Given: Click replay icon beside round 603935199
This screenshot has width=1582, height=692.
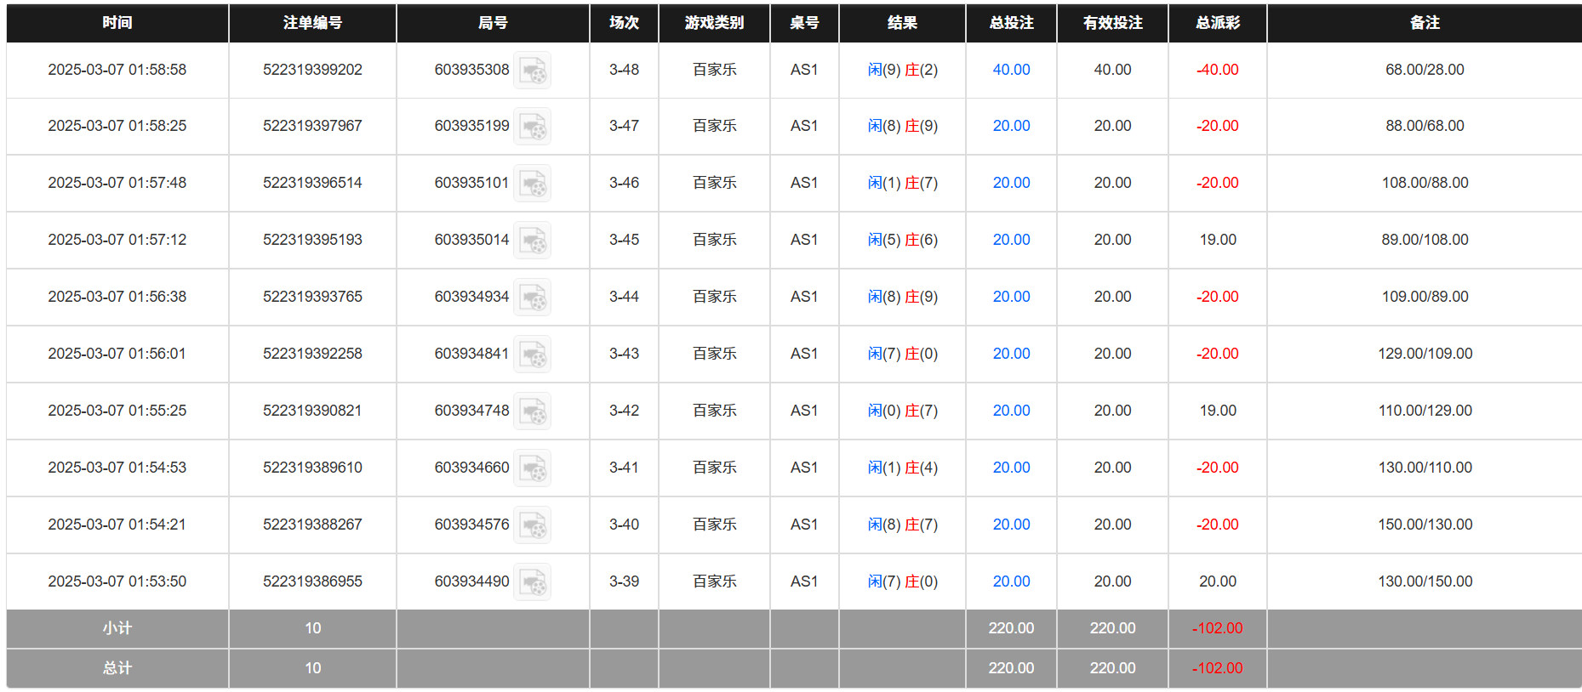Looking at the screenshot, I should [533, 127].
